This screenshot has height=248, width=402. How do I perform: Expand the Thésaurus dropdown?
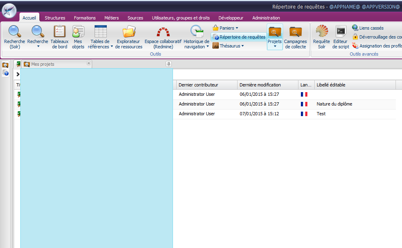click(228, 46)
